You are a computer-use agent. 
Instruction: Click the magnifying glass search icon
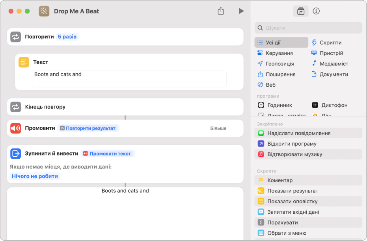coord(260,28)
